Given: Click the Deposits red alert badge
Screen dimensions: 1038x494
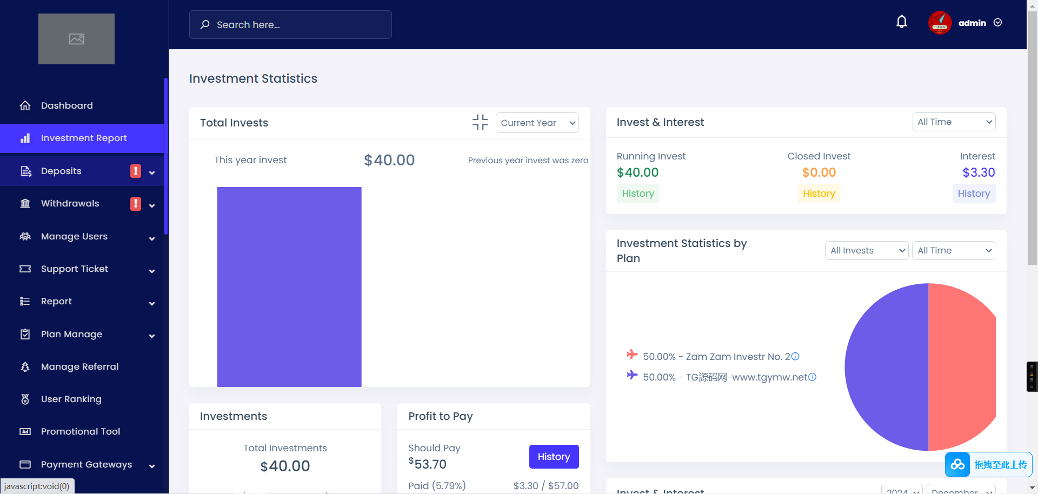Looking at the screenshot, I should [x=136, y=171].
